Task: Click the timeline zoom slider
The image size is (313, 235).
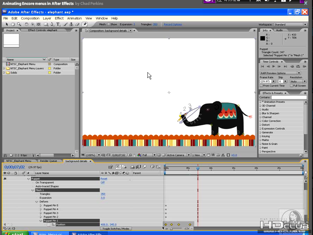Action: [x=176, y=229]
